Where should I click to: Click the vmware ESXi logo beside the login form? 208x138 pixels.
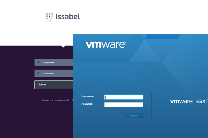(189, 101)
